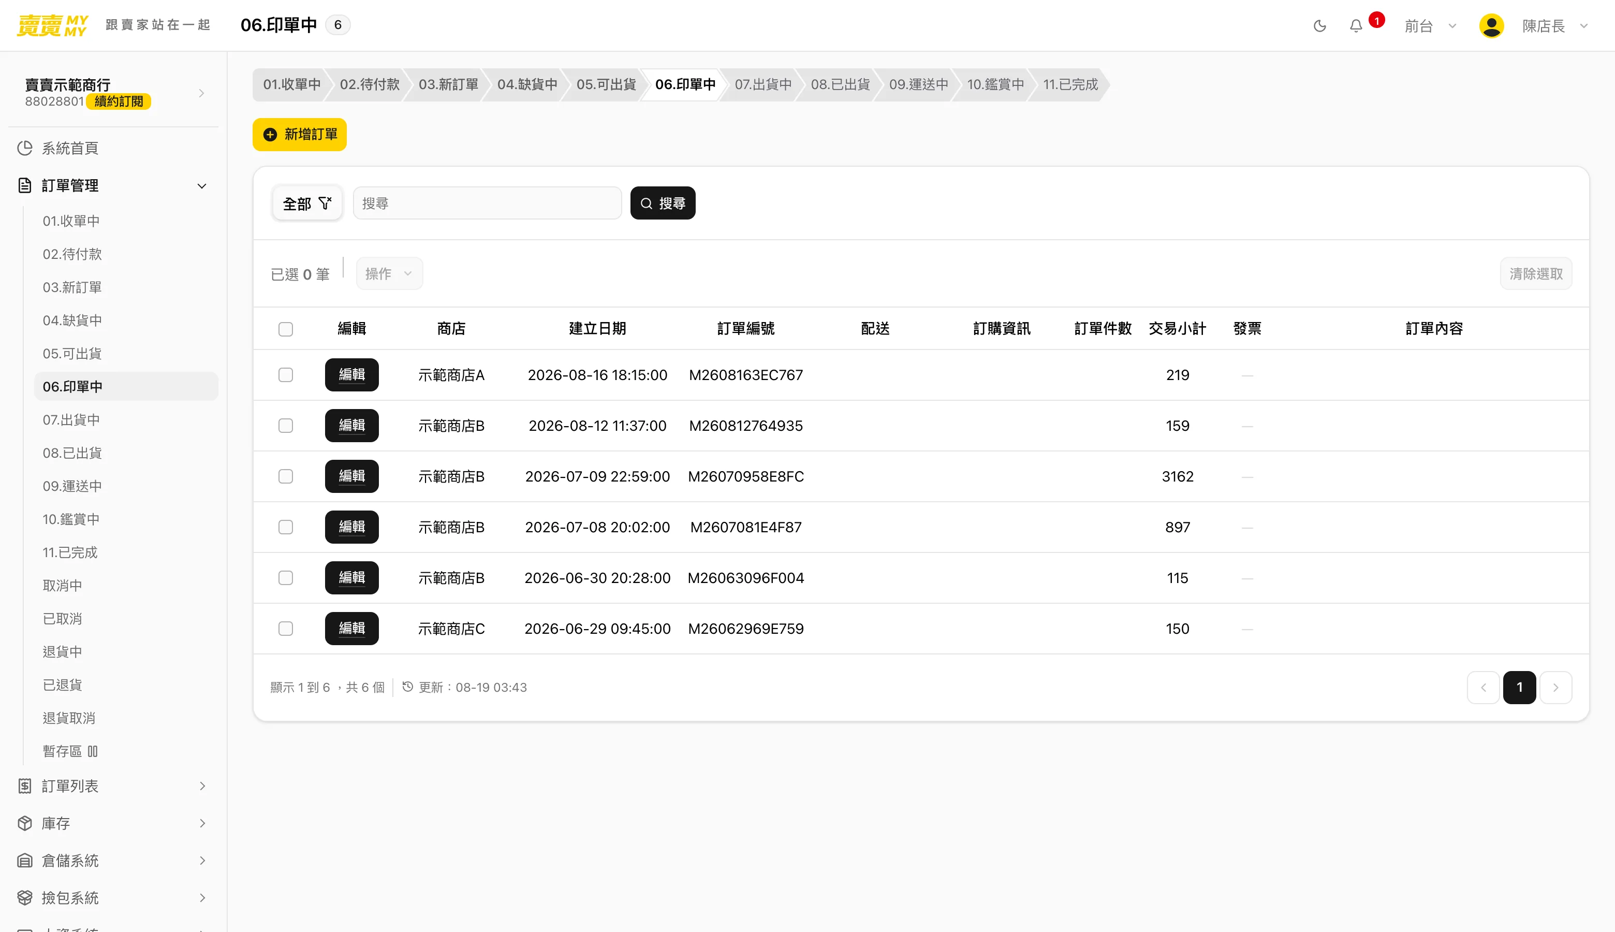
Task: Open the 陳店長 user menu
Action: click(x=1555, y=25)
